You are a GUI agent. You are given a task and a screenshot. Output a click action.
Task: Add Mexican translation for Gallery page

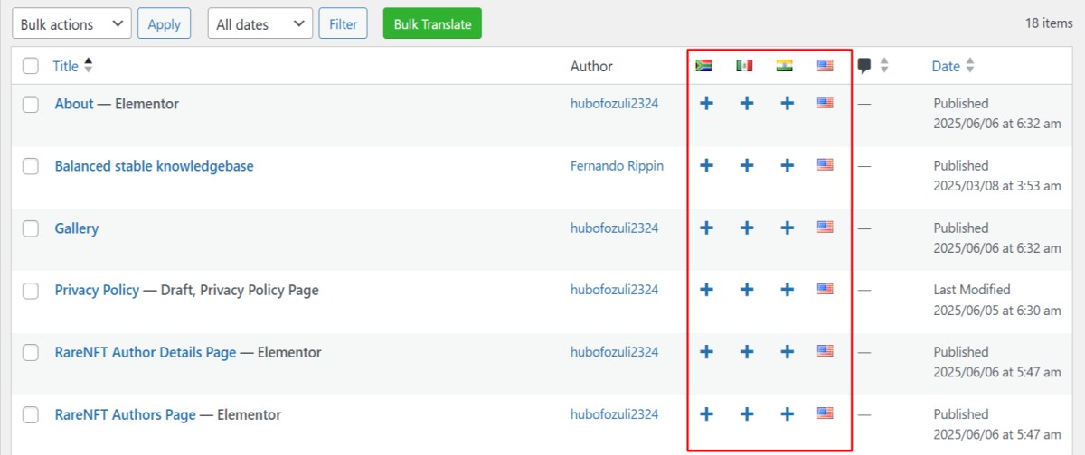(x=746, y=228)
